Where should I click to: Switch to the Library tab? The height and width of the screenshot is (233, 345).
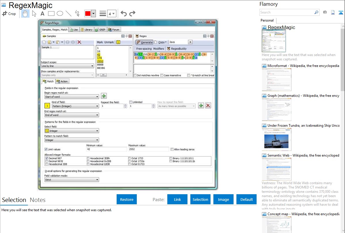coord(86,30)
